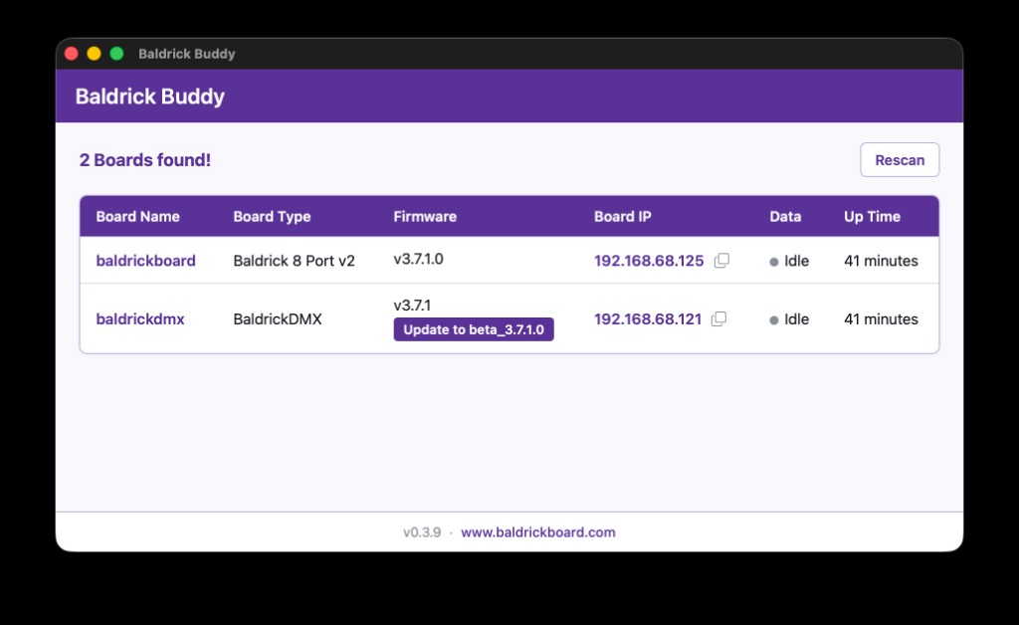Click the Board Type column header
This screenshot has height=625, width=1019.
coord(272,216)
